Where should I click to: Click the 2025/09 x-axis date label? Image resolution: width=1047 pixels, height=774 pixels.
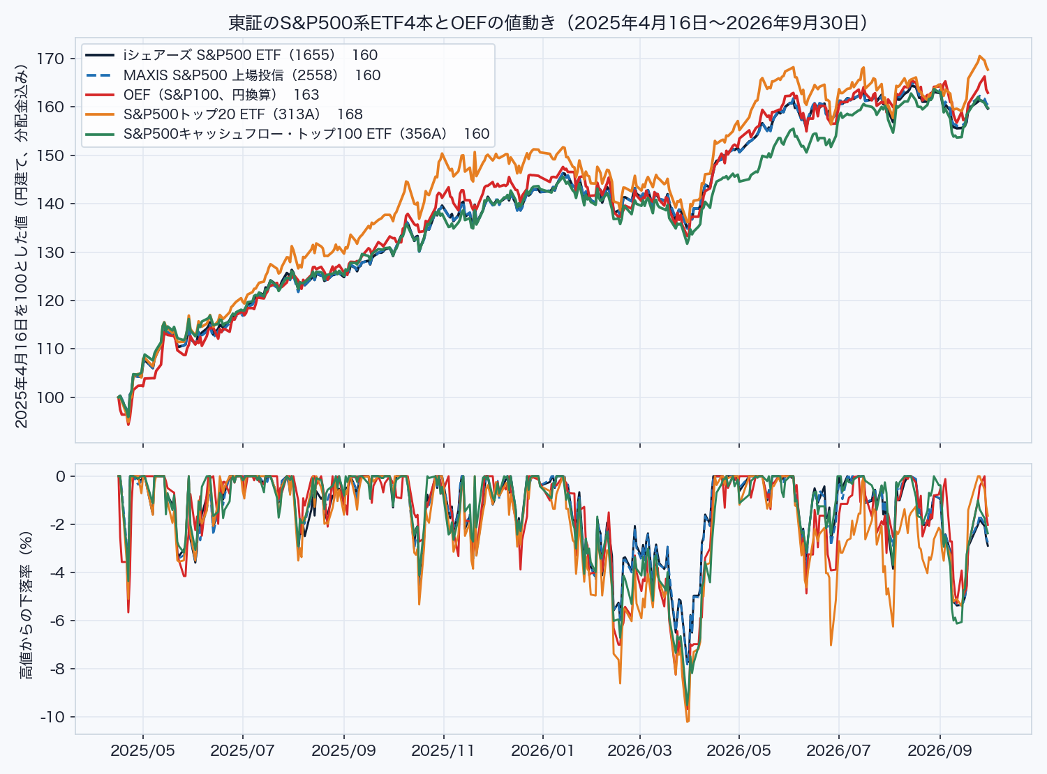point(344,751)
